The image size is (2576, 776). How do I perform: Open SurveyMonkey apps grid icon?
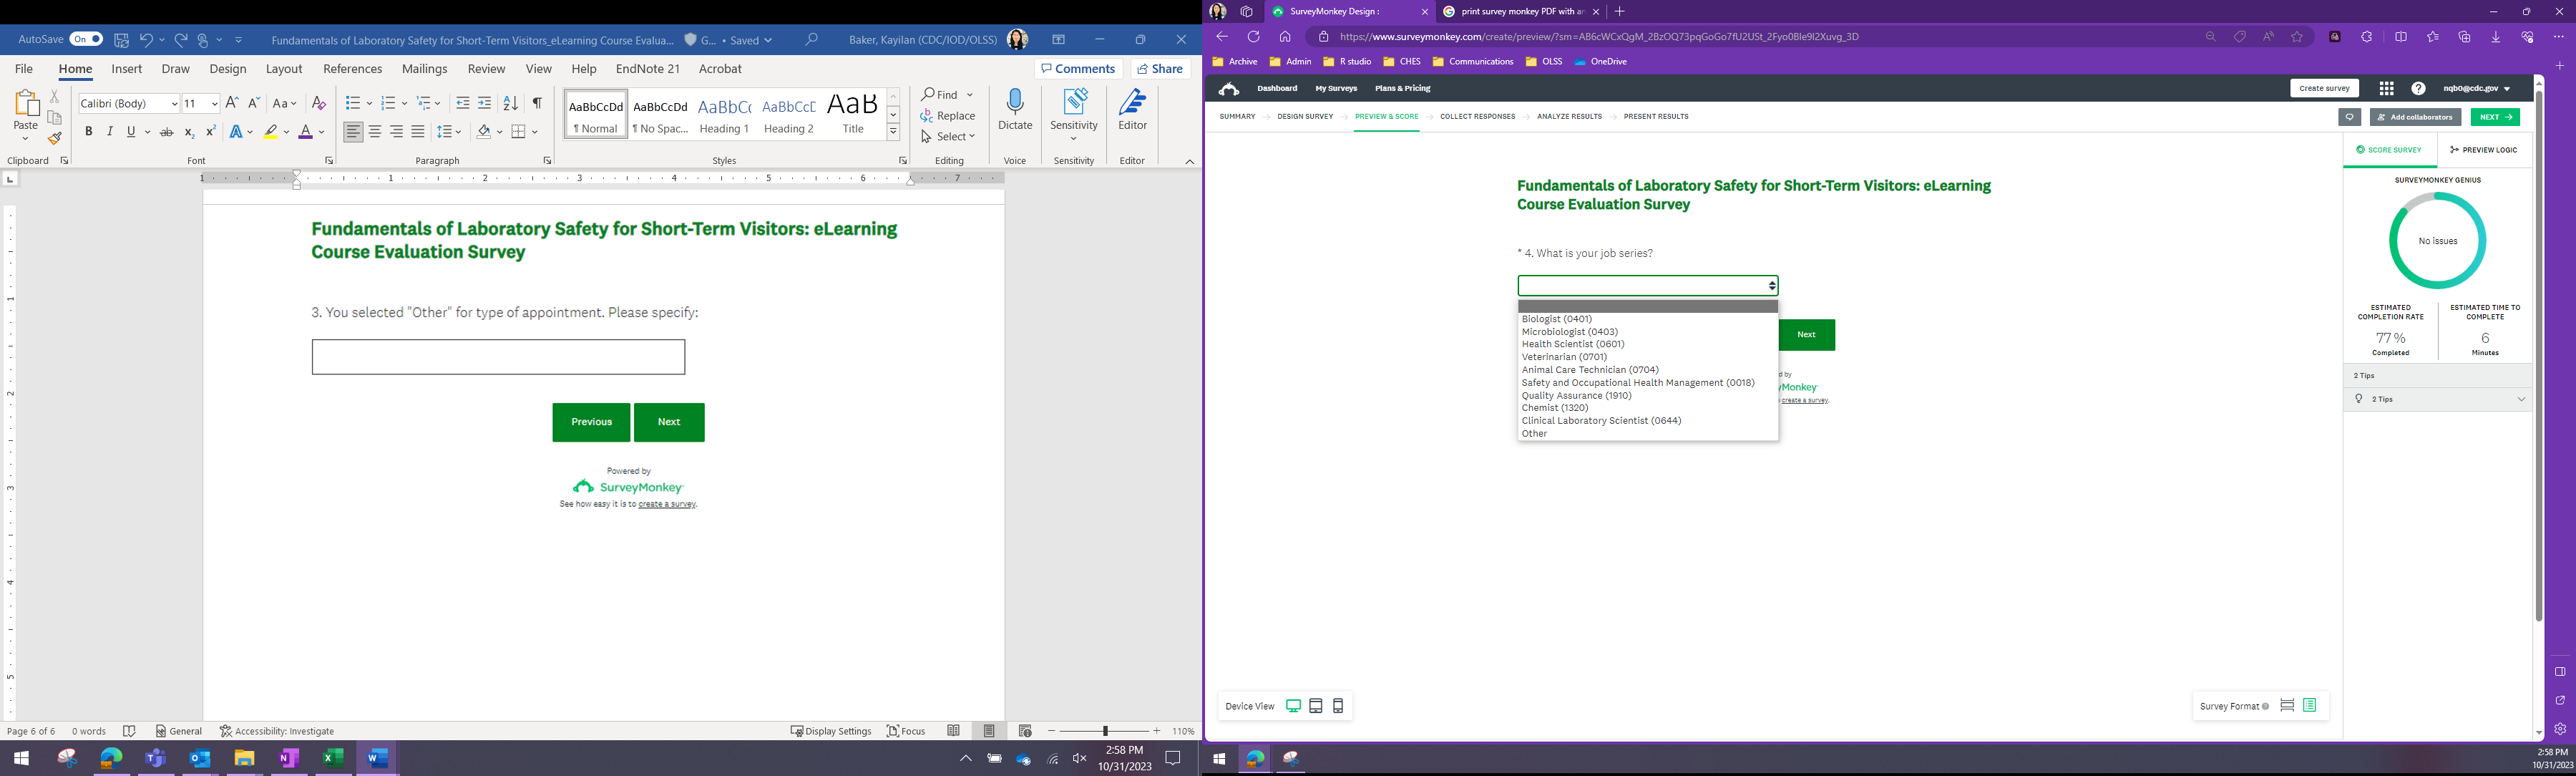click(2386, 89)
